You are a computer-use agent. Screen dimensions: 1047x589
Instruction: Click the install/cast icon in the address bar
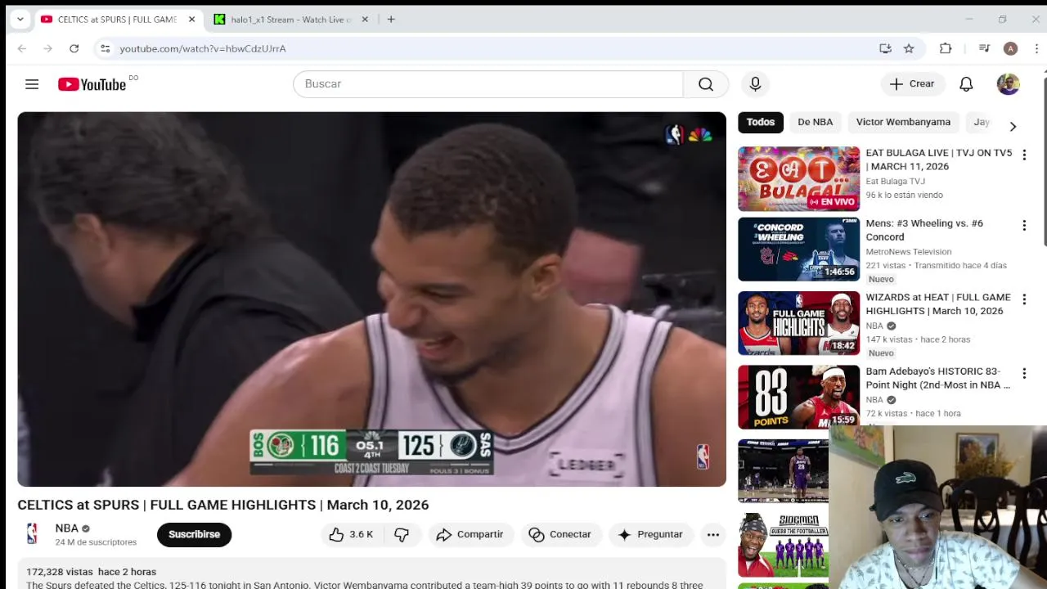pos(885,48)
